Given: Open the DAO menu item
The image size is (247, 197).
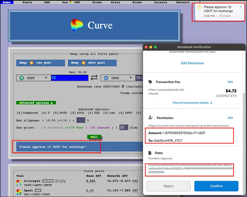Looking at the screenshot, I should [47, 2].
